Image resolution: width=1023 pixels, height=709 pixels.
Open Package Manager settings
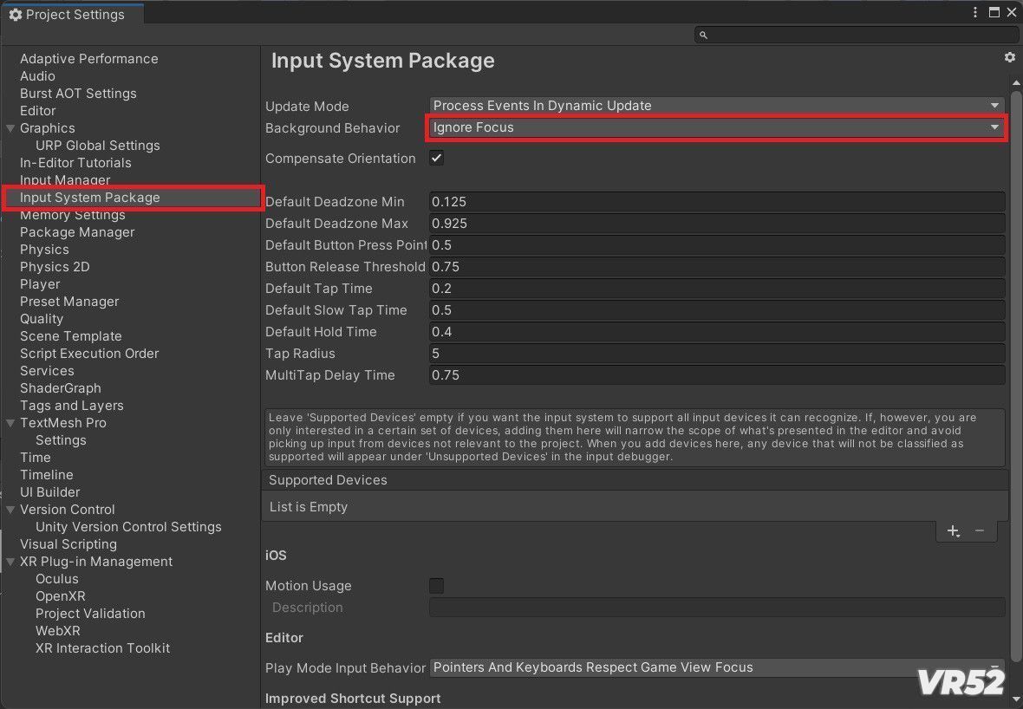point(77,232)
